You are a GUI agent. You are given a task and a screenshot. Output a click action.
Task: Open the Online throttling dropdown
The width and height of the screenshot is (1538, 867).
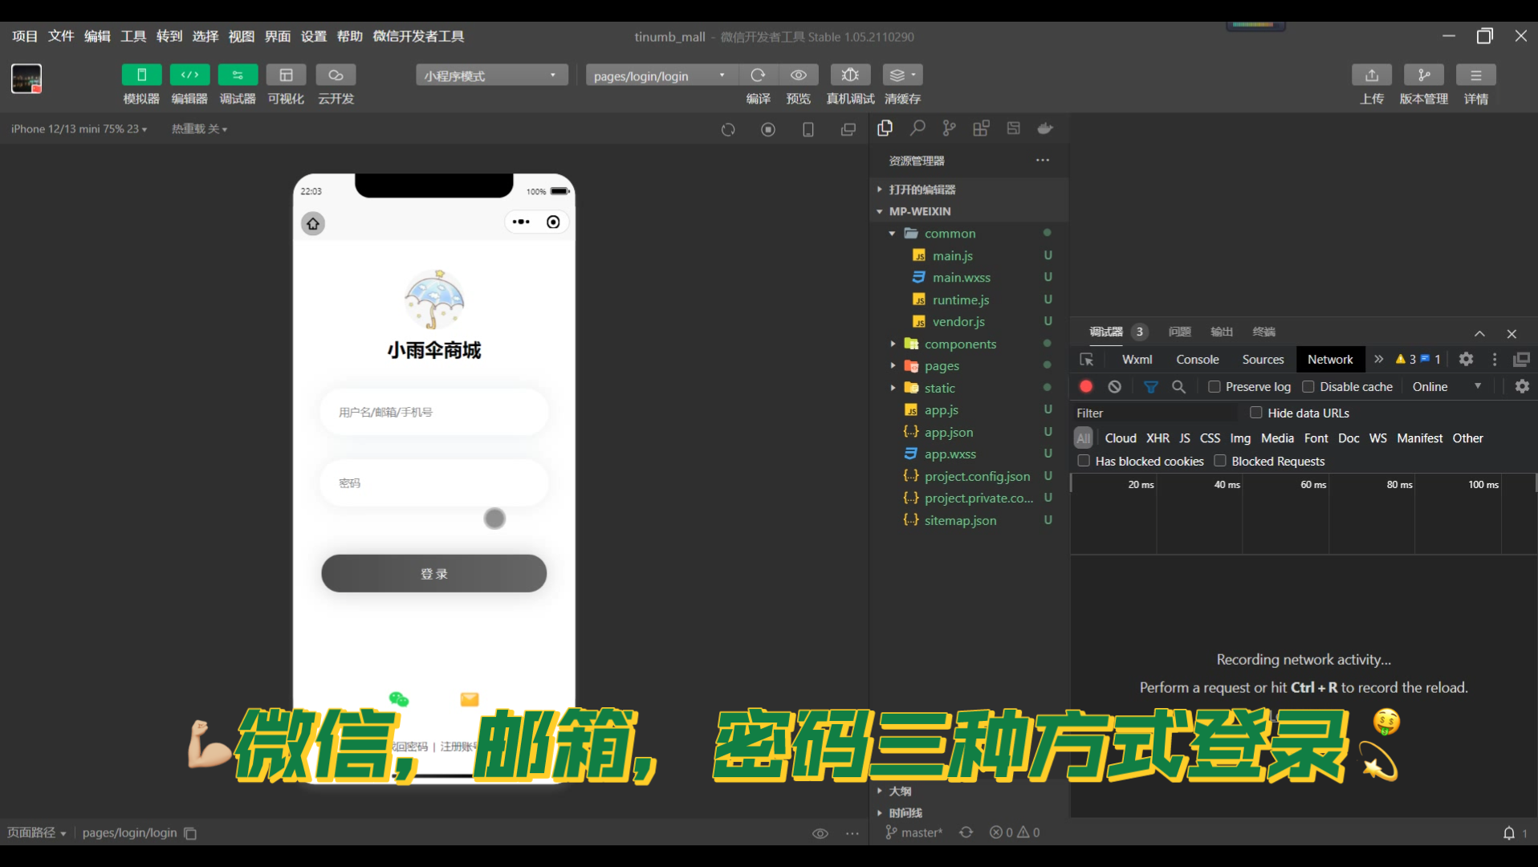point(1446,386)
